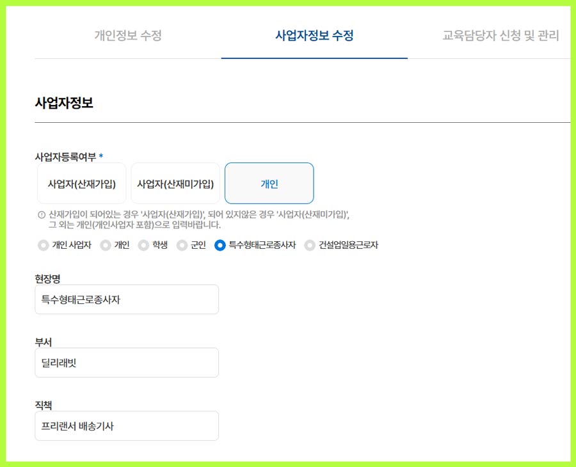Click the 사업자(산재가입) button
Image resolution: width=576 pixels, height=467 pixels.
[81, 184]
